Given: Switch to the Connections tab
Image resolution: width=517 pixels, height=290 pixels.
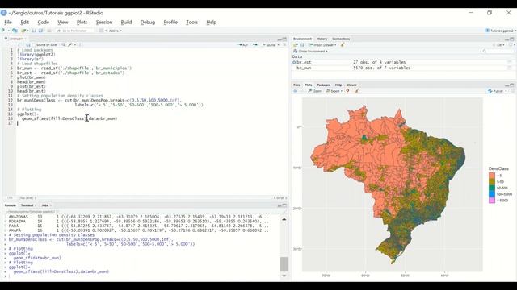Looking at the screenshot, I should click(341, 39).
